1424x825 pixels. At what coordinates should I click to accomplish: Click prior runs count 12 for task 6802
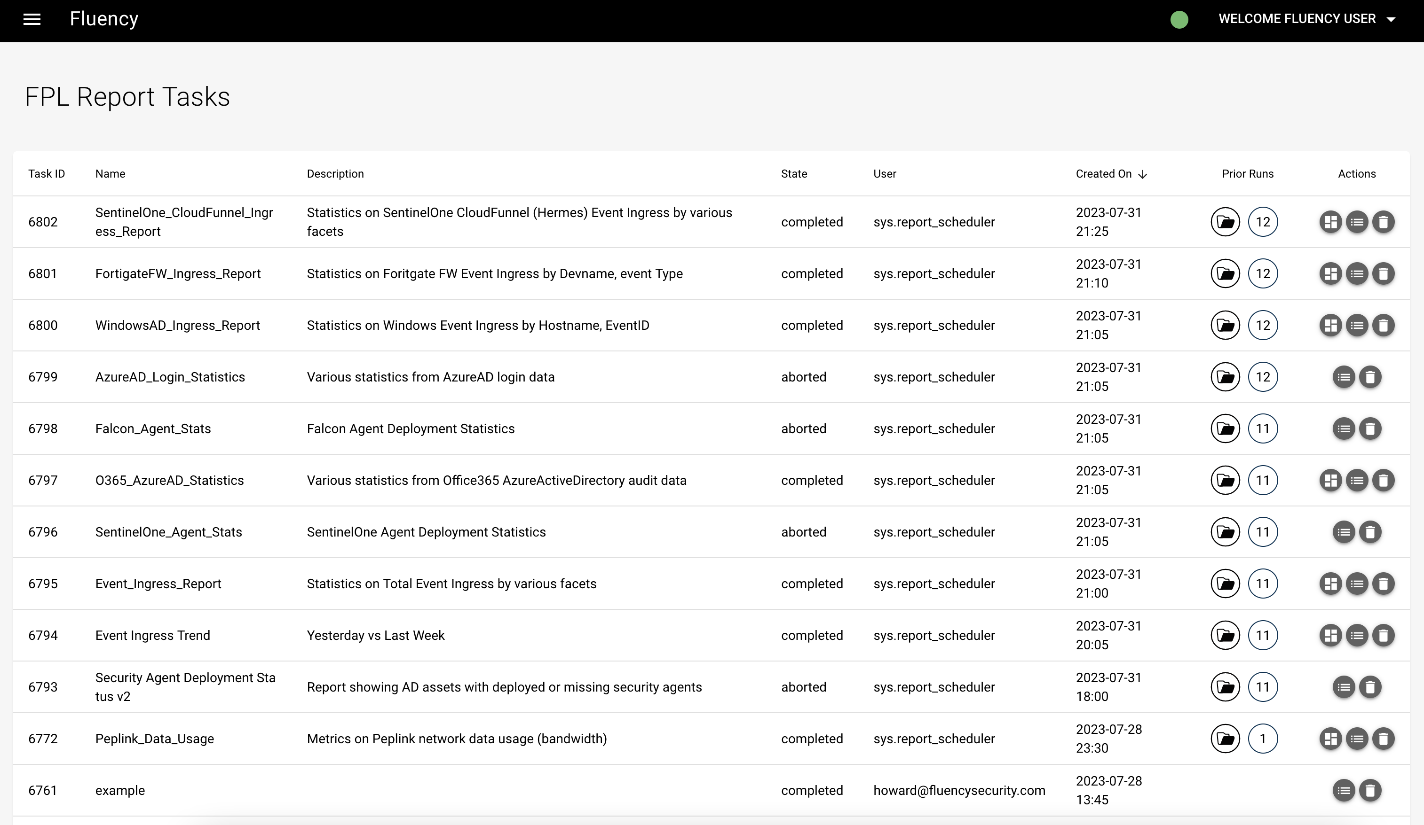click(x=1262, y=222)
